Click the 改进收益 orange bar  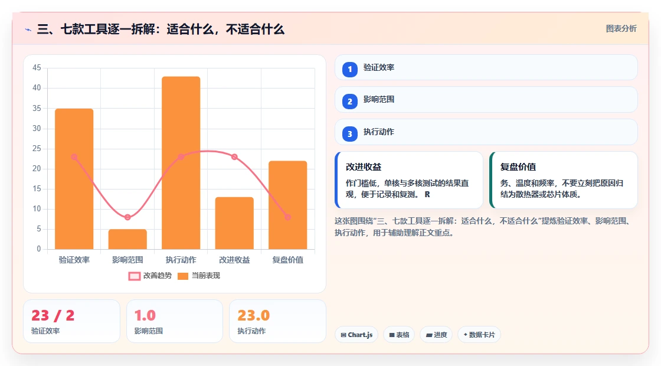tap(234, 223)
